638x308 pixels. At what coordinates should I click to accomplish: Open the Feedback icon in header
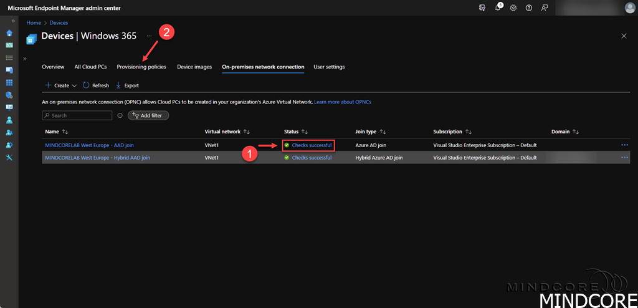pos(544,8)
